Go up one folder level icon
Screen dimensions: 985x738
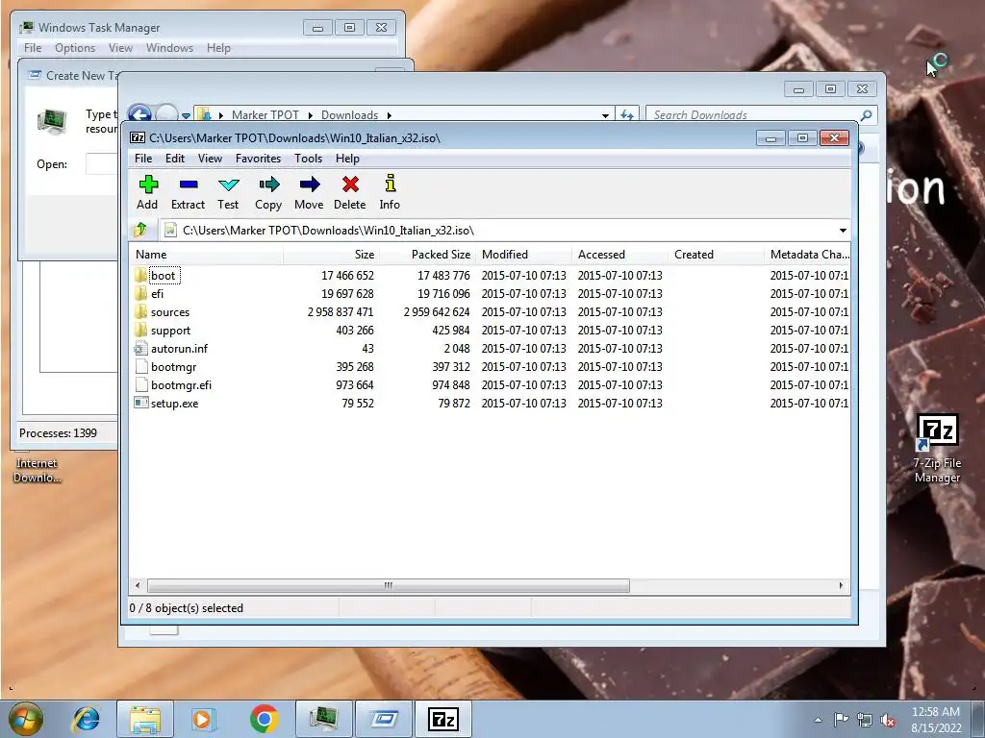(140, 231)
